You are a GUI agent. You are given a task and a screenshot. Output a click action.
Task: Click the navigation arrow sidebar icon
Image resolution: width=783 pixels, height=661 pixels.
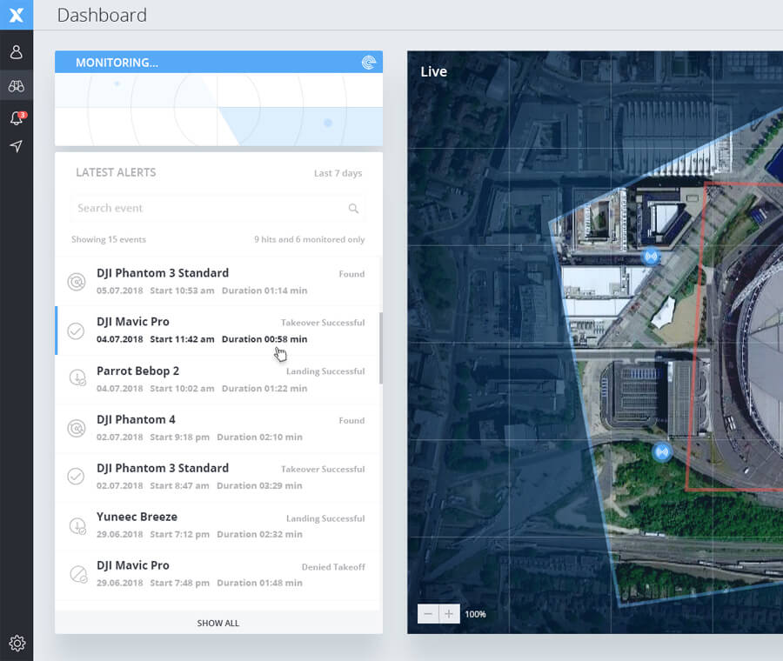tap(16, 146)
